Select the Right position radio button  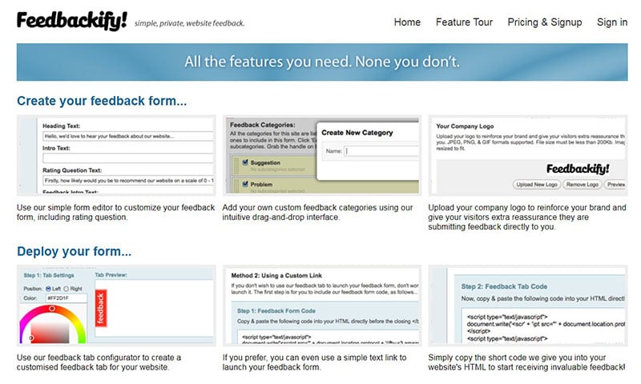(x=67, y=289)
